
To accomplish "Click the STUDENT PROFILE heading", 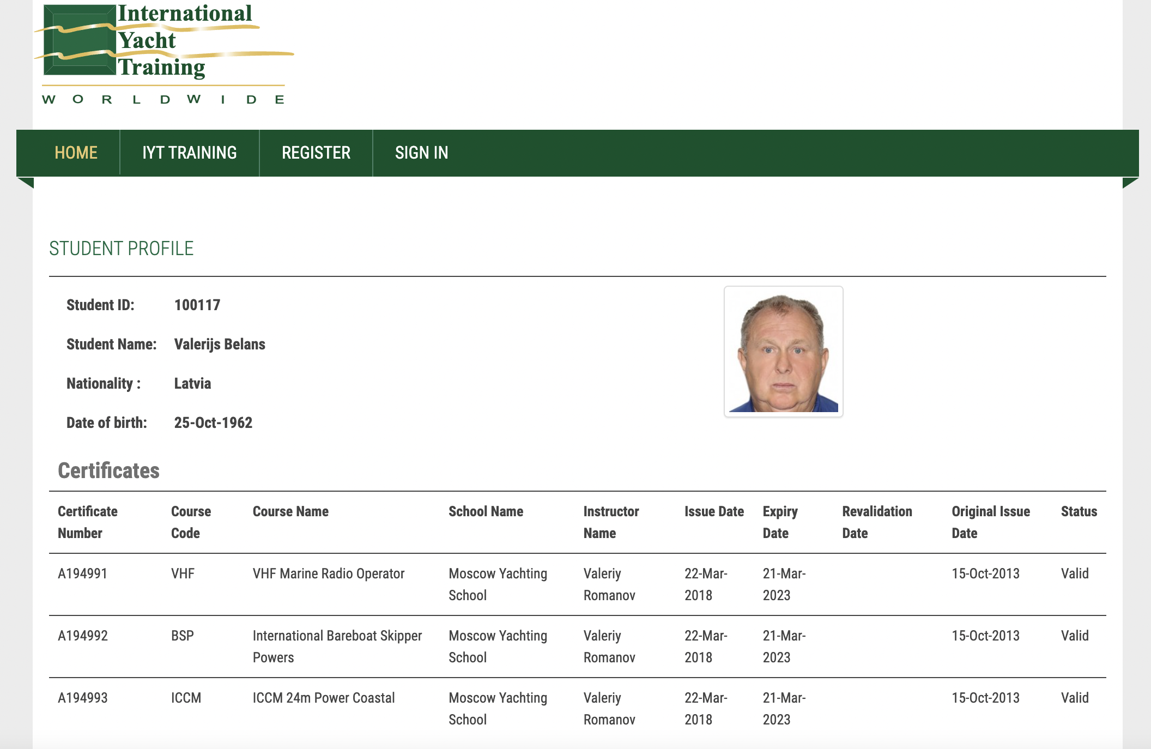I will tap(122, 249).
